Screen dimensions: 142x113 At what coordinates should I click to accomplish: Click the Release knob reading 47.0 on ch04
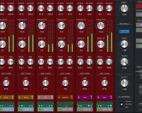(70, 8)
